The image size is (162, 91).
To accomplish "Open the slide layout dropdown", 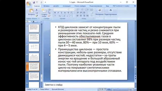I will click(x=50, y=10).
